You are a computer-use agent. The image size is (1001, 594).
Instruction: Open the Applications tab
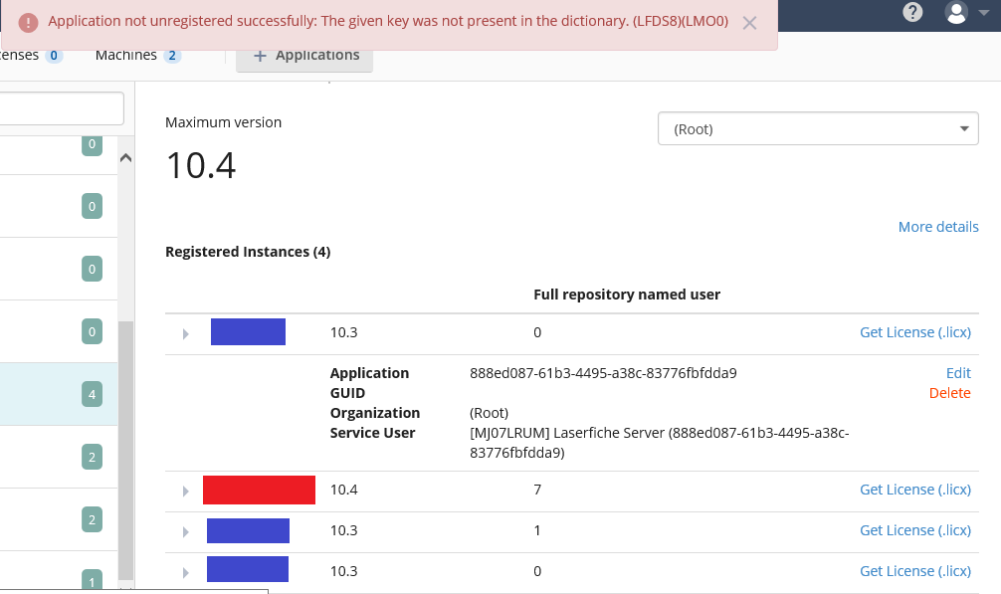coord(304,56)
